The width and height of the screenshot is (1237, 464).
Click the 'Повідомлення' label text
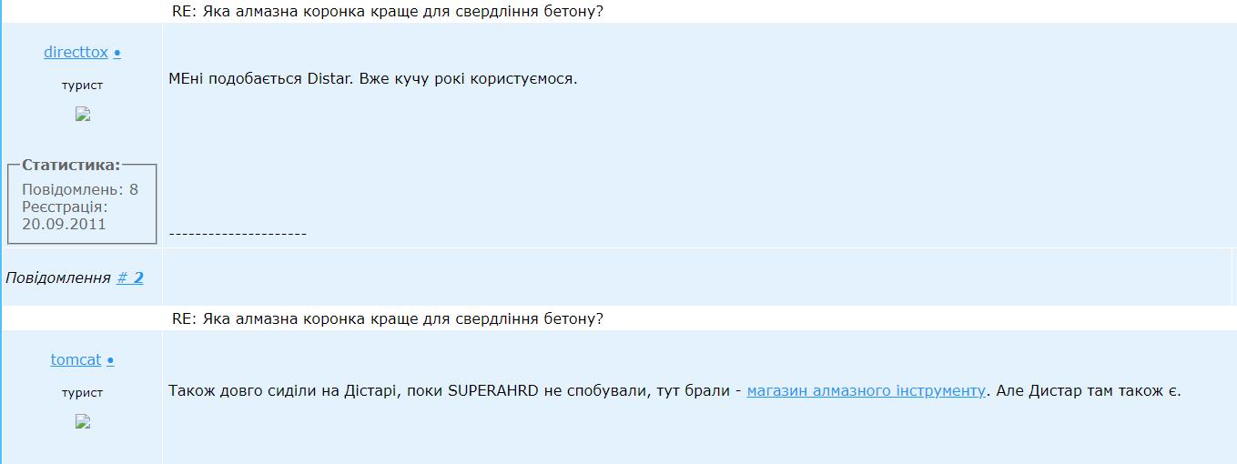[x=58, y=277]
